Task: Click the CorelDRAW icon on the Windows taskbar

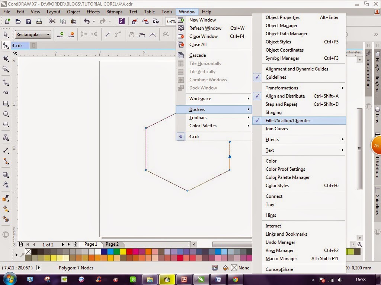Action: coord(201,279)
